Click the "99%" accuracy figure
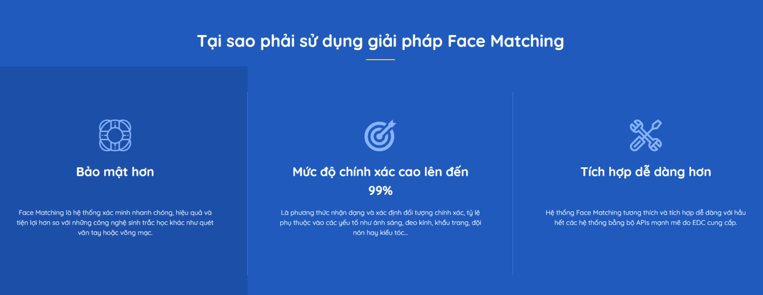 [380, 191]
